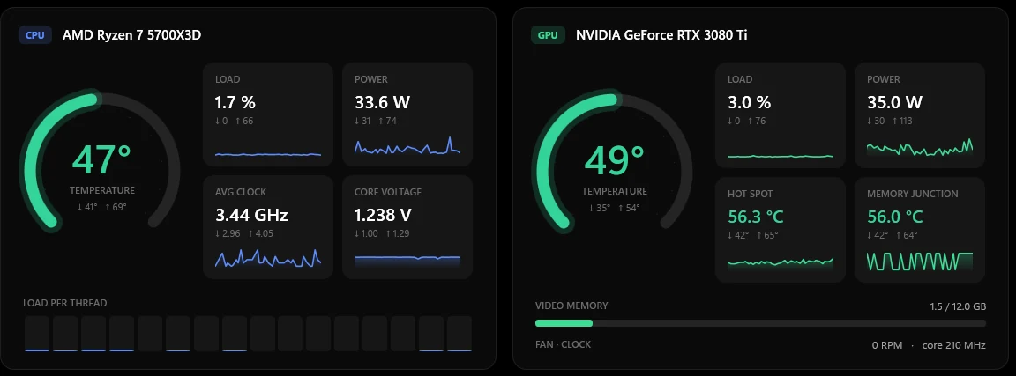Click the CORE VOLTAGE 1.238 V value
The width and height of the screenshot is (1016, 376).
pyautogui.click(x=382, y=214)
